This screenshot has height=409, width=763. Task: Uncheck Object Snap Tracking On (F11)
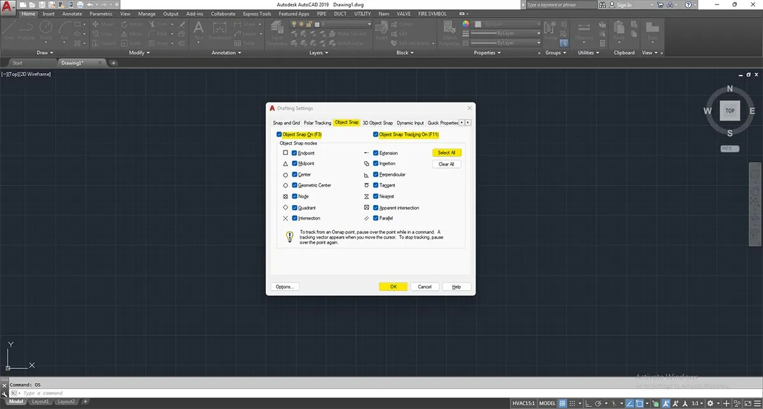click(375, 134)
